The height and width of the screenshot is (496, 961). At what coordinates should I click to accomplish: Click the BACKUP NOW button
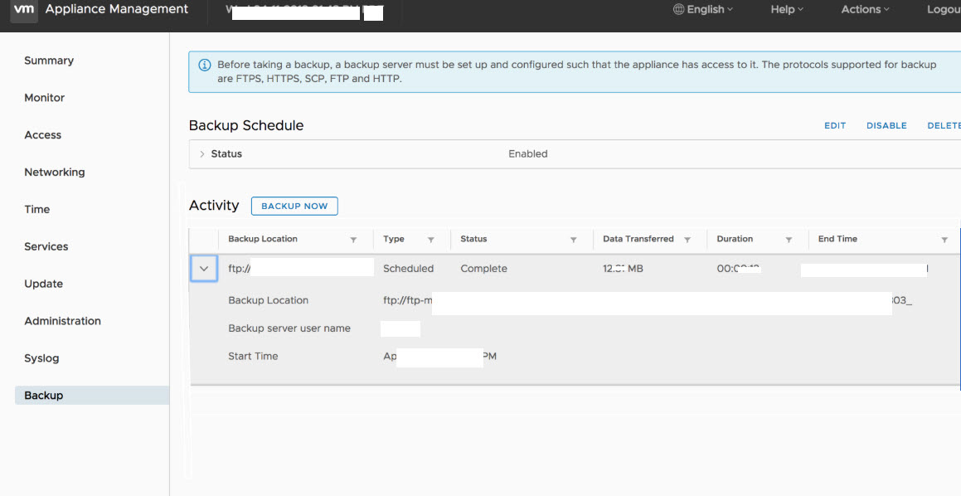pyautogui.click(x=294, y=206)
